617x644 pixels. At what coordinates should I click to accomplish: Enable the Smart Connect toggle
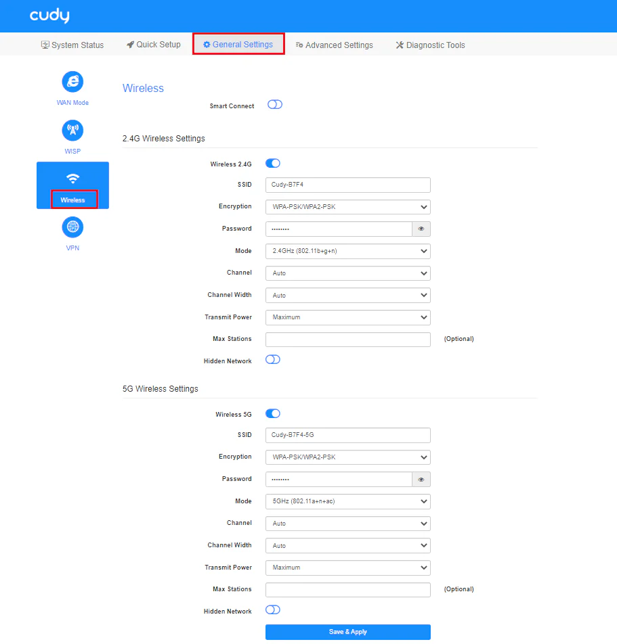click(274, 105)
